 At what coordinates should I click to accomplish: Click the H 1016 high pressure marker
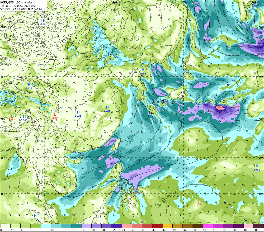point(35,217)
